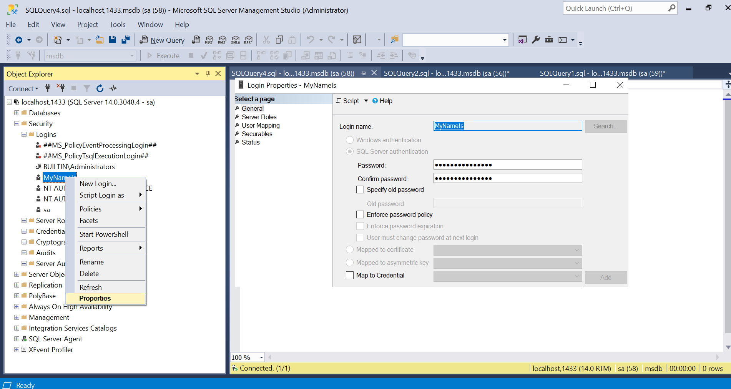The width and height of the screenshot is (731, 389).
Task: Click into the Password field
Action: 507,165
